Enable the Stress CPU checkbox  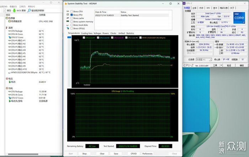[x=71, y=12]
